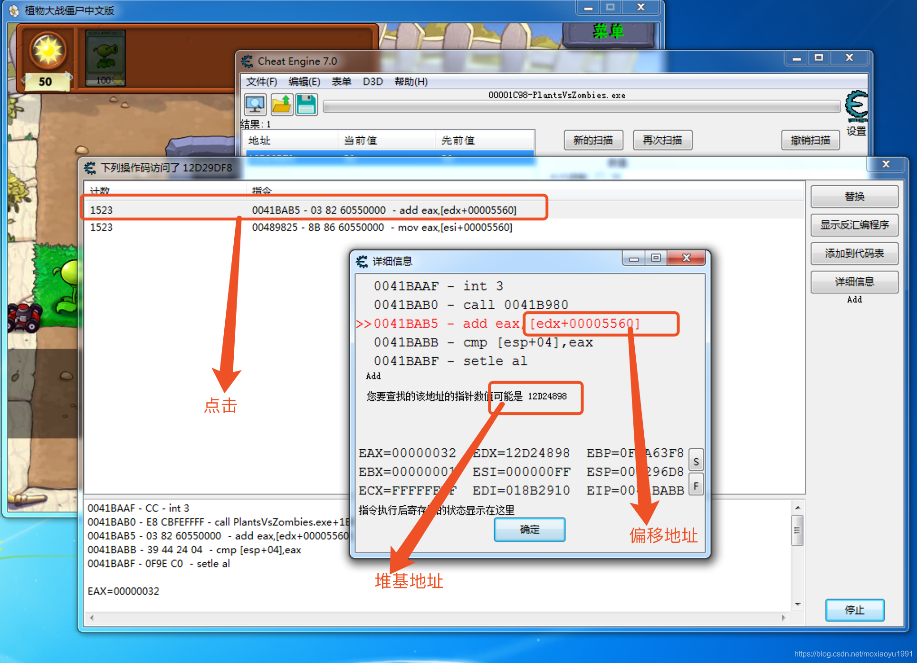
Task: Click the game's 菜单 button
Action: (609, 32)
